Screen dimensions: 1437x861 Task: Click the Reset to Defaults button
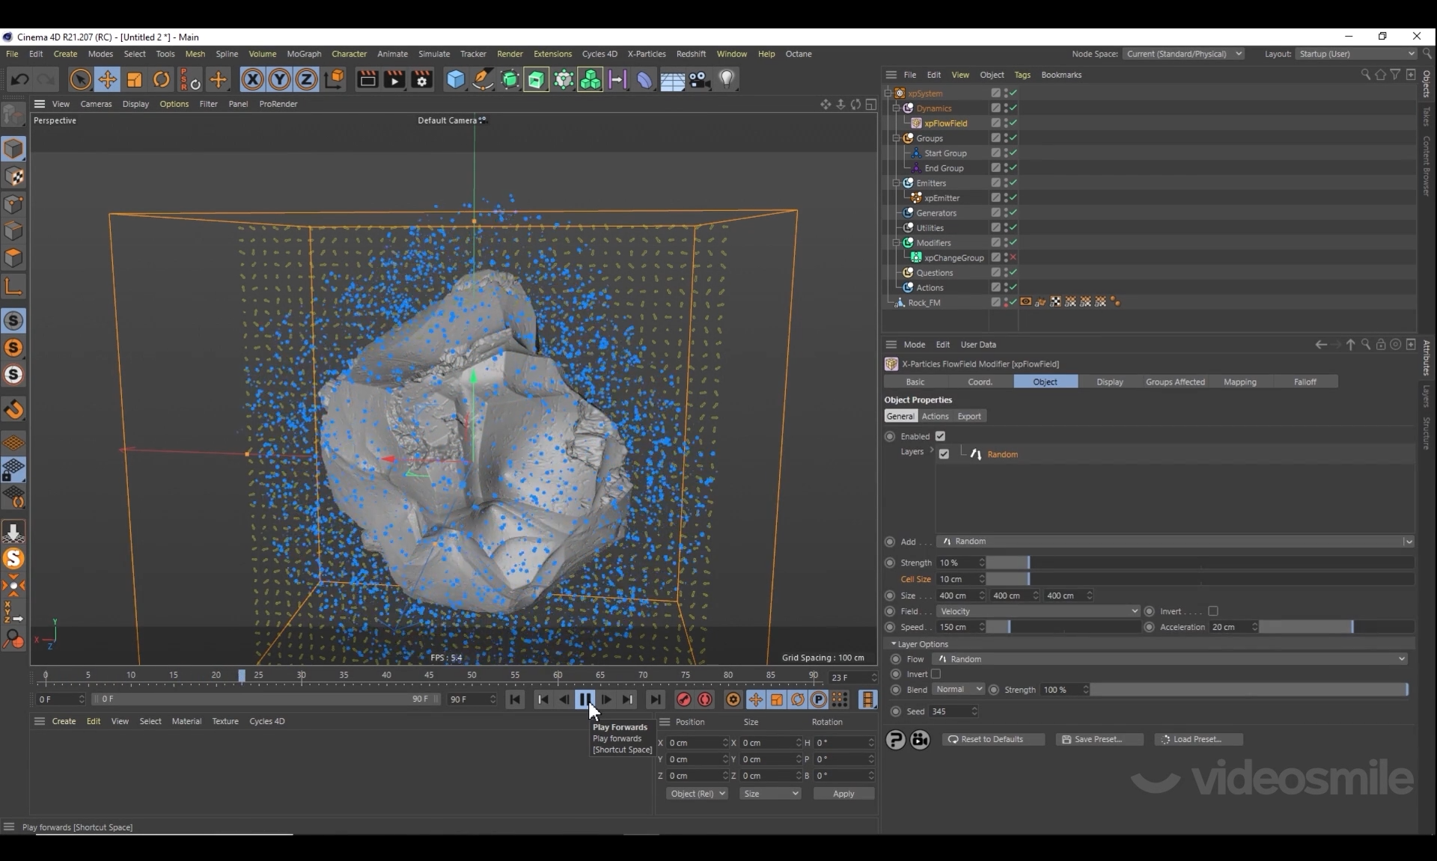point(992,739)
